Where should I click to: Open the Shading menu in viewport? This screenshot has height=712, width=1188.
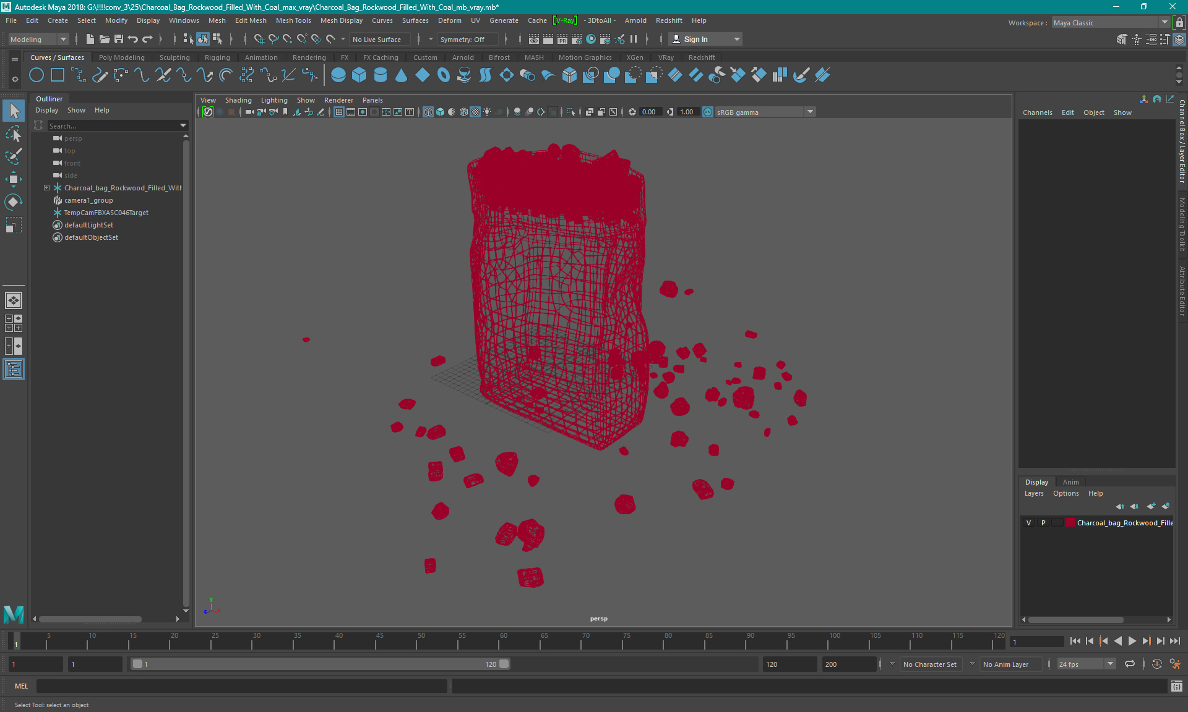[x=238, y=100]
